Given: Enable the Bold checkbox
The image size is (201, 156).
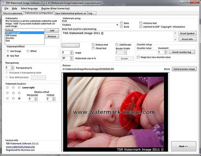Looking at the screenshot, I should (x=122, y=27).
